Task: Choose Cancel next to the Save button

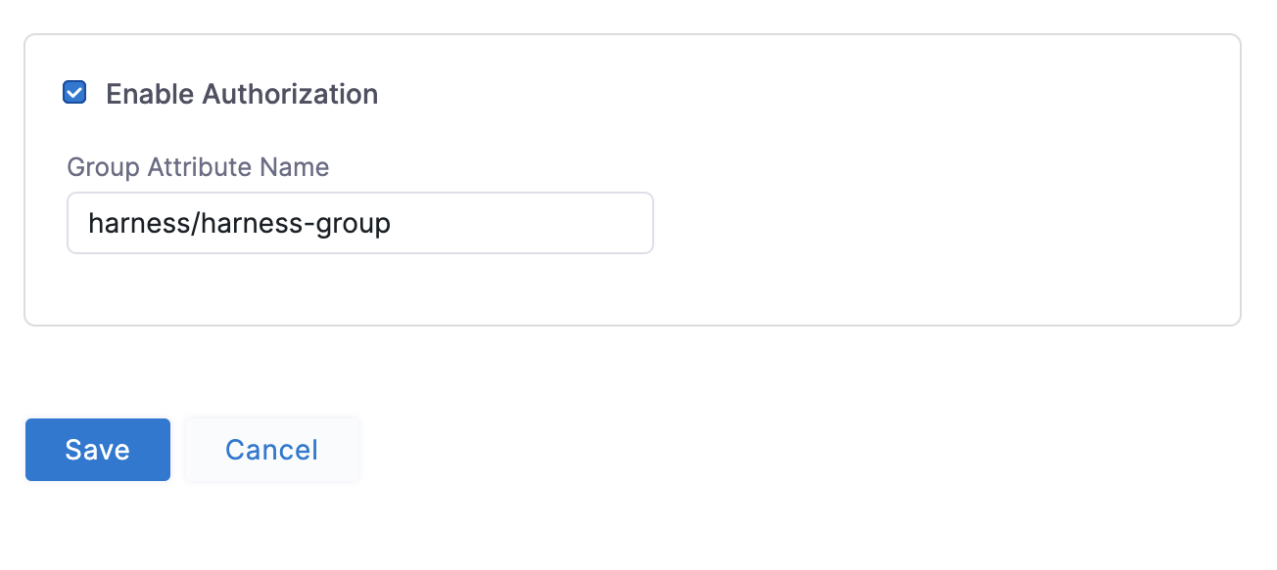Action: click(x=271, y=450)
